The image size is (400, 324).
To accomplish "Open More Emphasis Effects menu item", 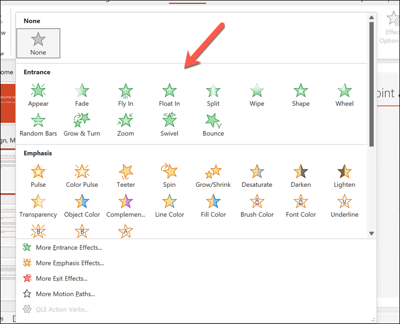I will click(69, 263).
